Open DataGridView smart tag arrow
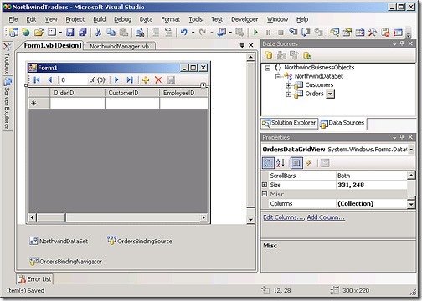This screenshot has height=301, width=422. [203, 85]
